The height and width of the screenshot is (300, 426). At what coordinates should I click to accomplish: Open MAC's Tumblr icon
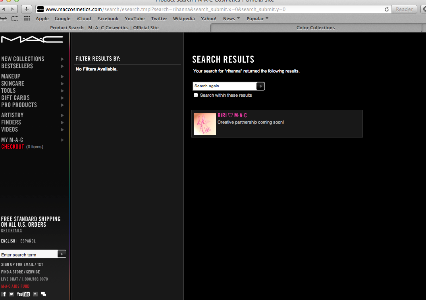coord(35,294)
